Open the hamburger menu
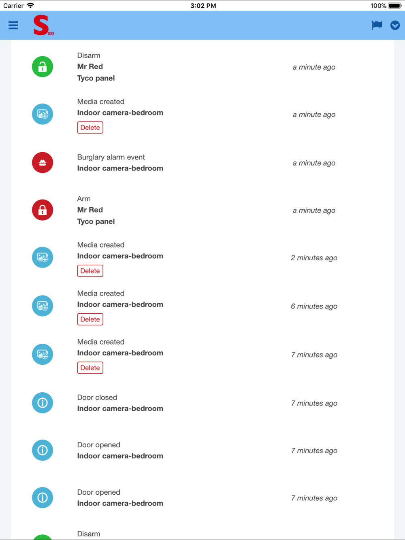The height and width of the screenshot is (540, 405). click(x=13, y=25)
